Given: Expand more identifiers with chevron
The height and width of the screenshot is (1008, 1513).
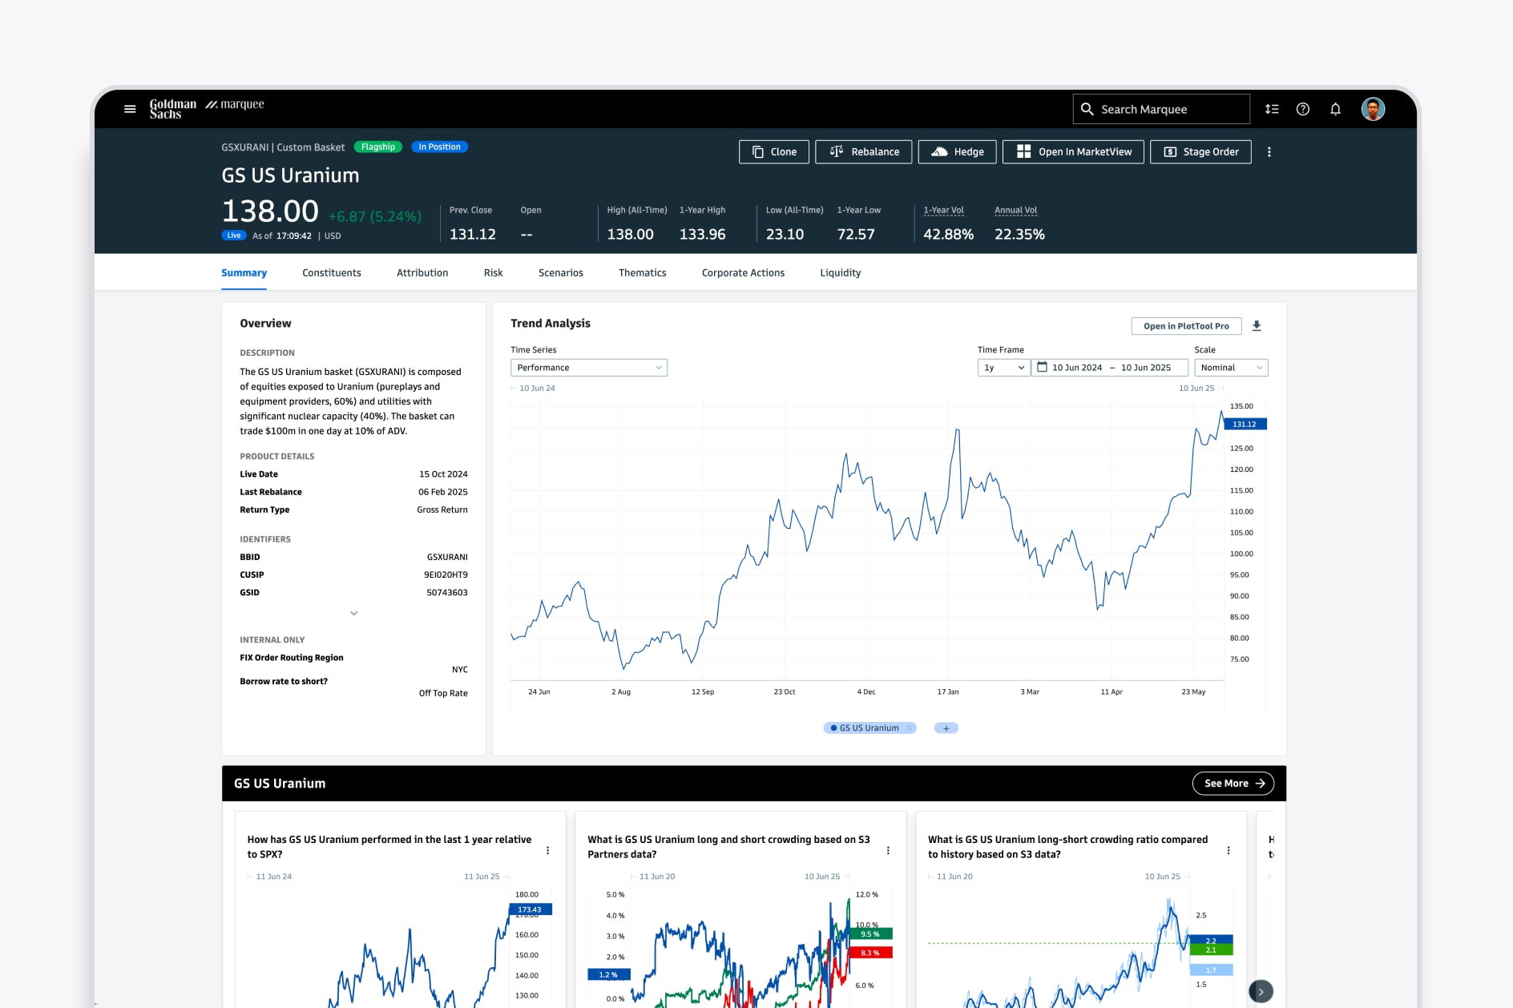Looking at the screenshot, I should 353,614.
